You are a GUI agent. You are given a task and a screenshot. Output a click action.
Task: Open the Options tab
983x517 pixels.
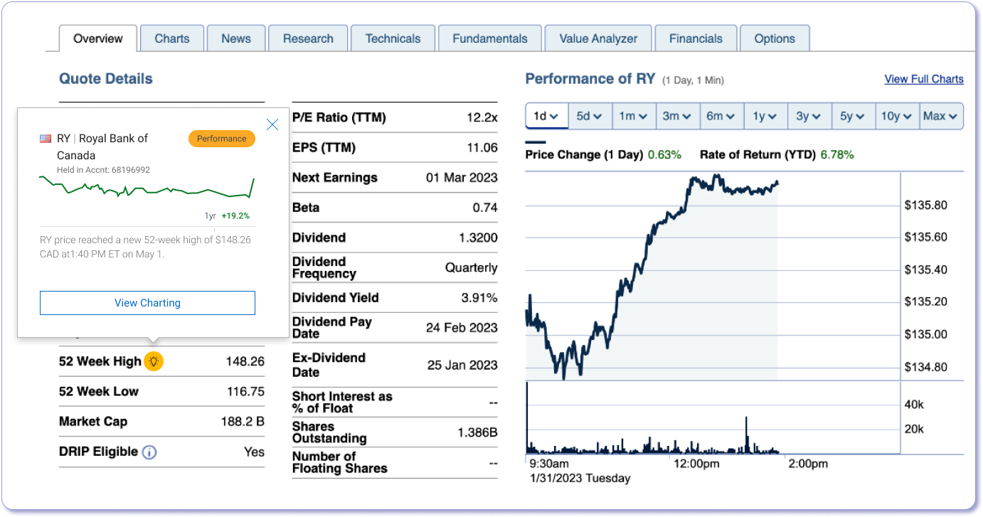click(x=775, y=38)
